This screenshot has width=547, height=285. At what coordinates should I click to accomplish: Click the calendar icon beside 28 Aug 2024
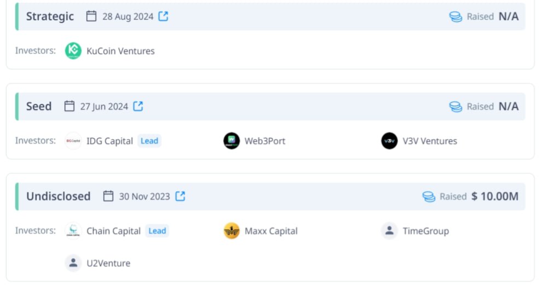[x=91, y=16]
